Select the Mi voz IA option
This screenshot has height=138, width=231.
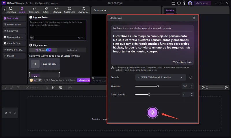coord(43,50)
